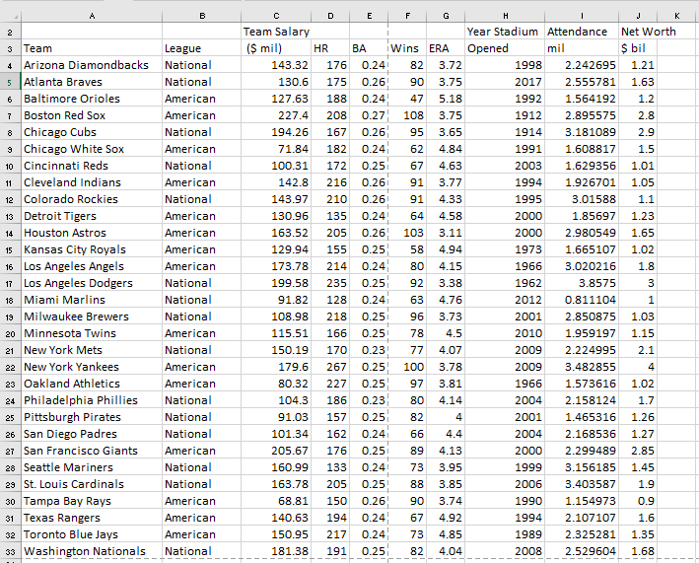This screenshot has height=563, width=699.
Task: Click attendance value 3.8575
Action: [x=582, y=284]
